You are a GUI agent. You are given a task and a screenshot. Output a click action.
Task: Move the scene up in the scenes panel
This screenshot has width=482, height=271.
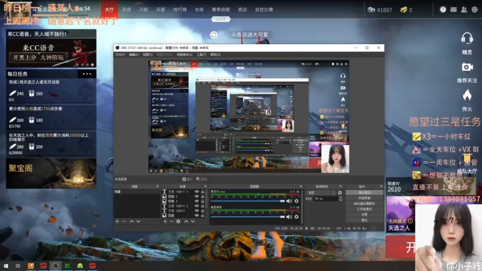click(x=131, y=221)
